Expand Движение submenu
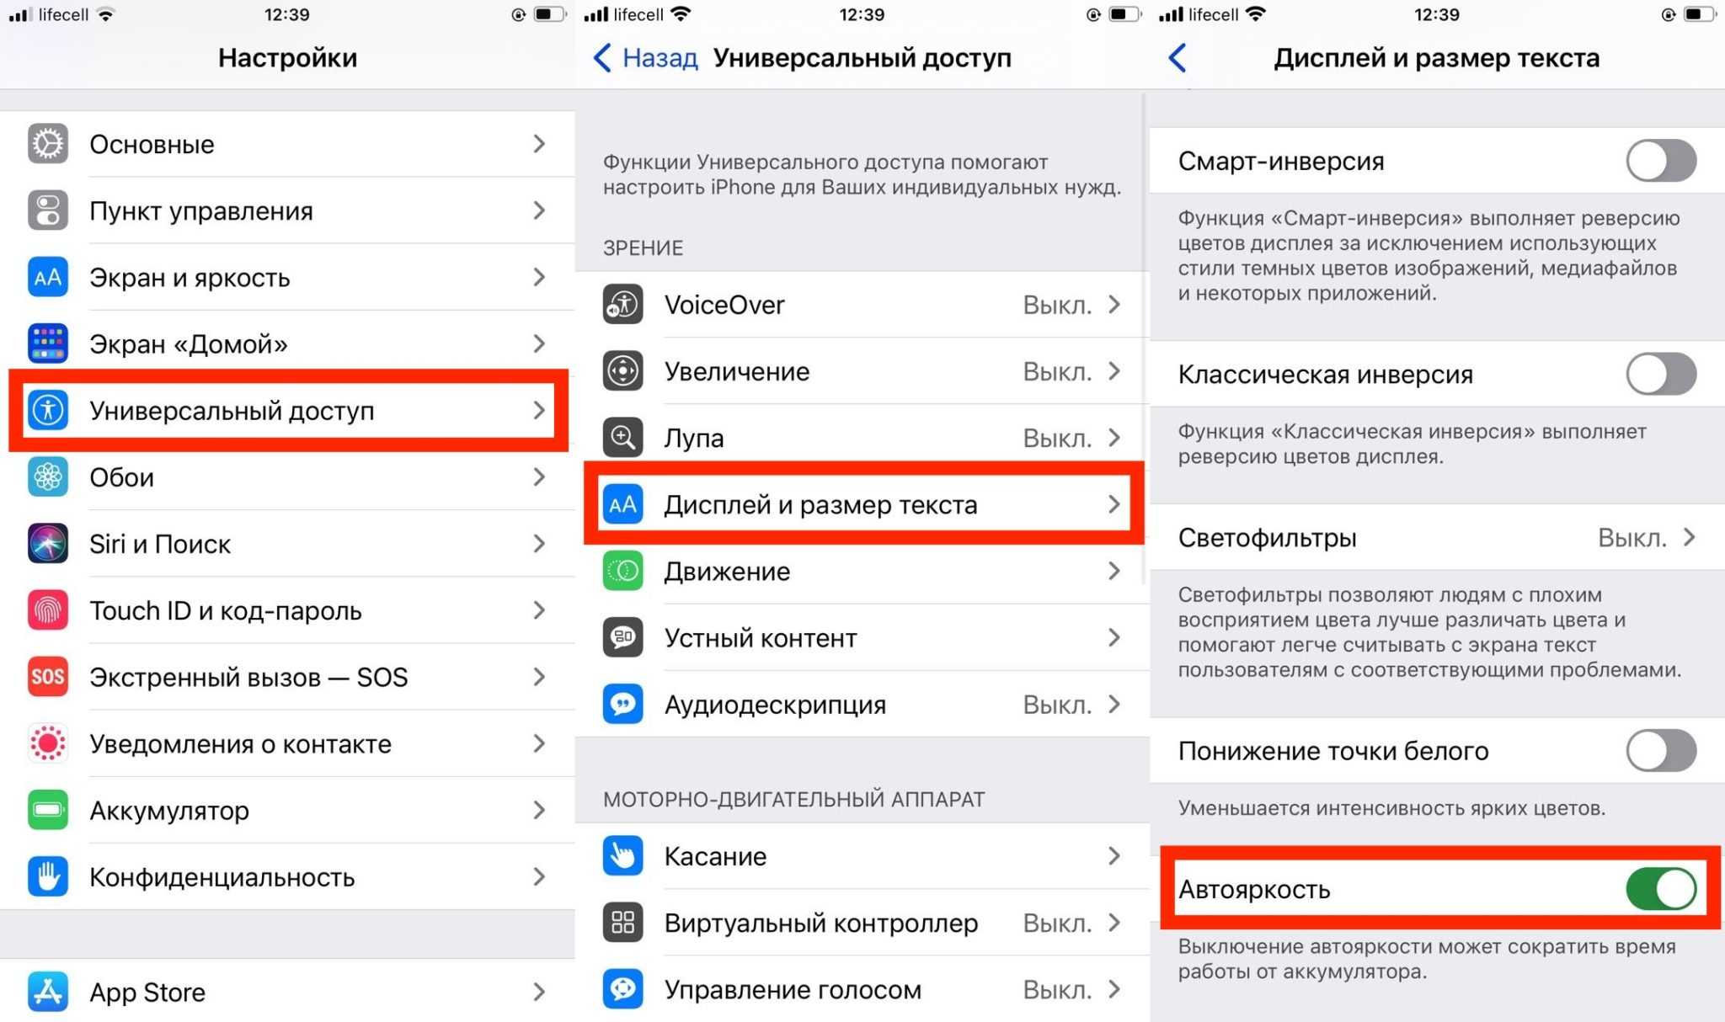Viewport: 1725px width, 1022px height. 862,571
